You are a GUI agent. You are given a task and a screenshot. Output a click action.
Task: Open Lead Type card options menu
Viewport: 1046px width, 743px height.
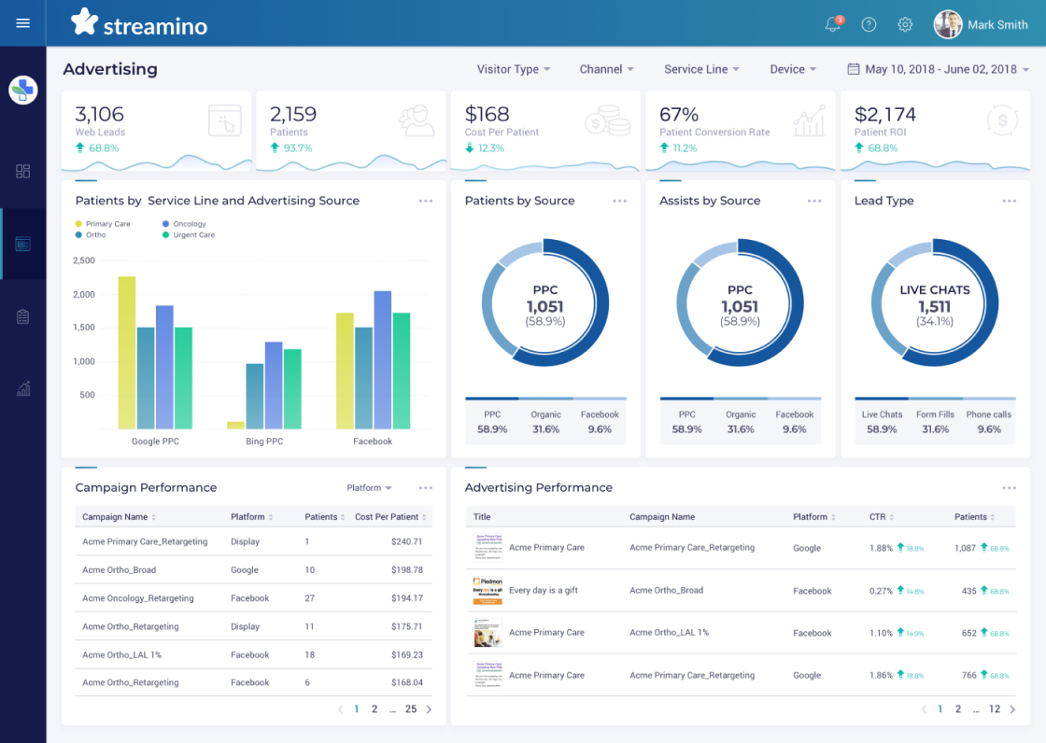click(x=1009, y=201)
